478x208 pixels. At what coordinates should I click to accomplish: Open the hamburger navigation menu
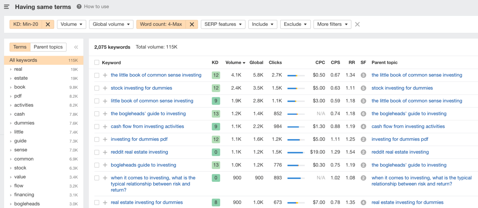click(7, 7)
